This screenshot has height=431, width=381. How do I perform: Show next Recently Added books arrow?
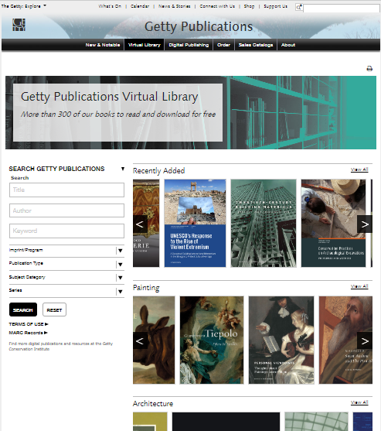(365, 224)
